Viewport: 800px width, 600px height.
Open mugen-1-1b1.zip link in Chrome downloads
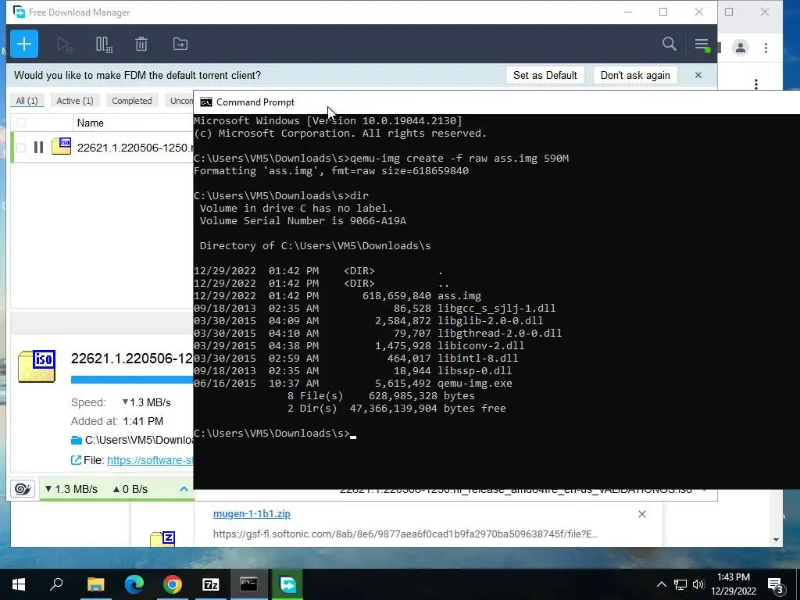(x=252, y=514)
